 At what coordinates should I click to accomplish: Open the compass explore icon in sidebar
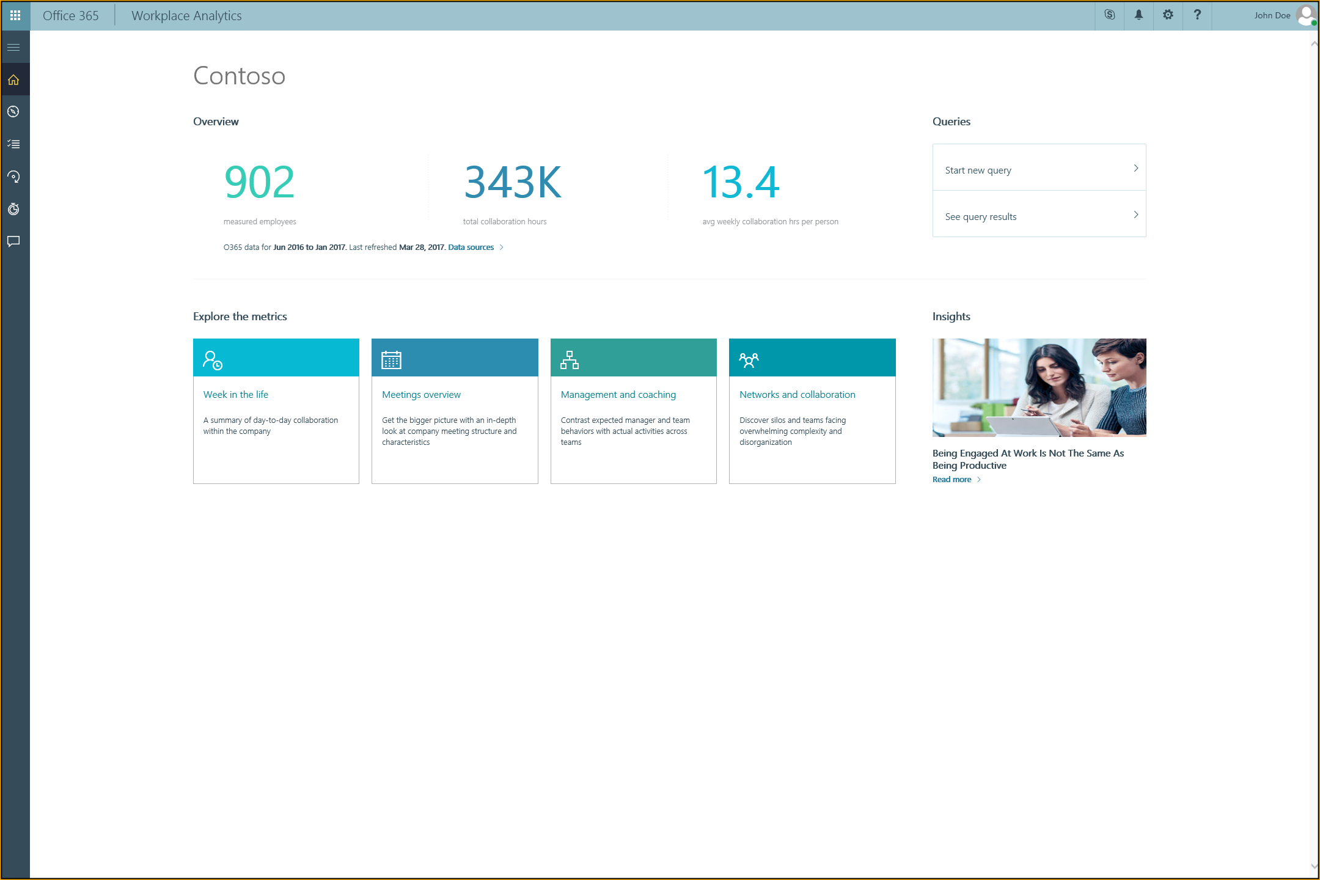pos(14,112)
